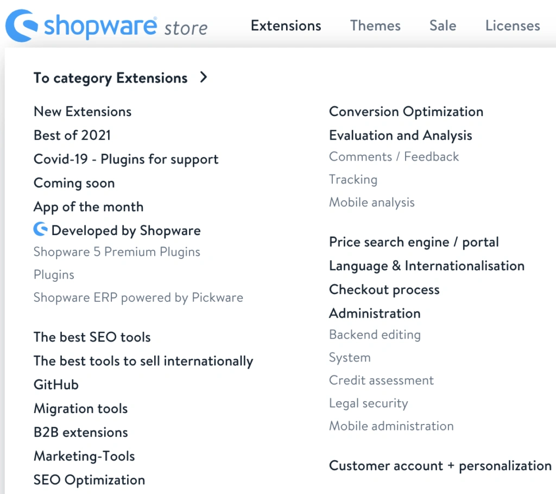Browse the Licenses section
This screenshot has width=556, height=494.
(x=512, y=26)
